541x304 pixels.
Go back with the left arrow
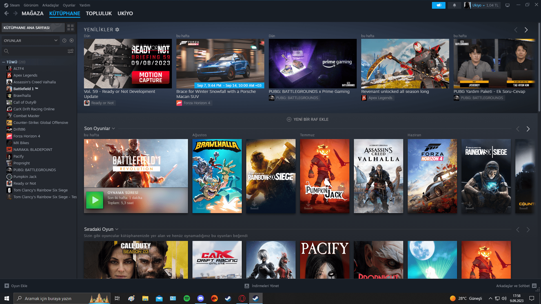pos(6,13)
